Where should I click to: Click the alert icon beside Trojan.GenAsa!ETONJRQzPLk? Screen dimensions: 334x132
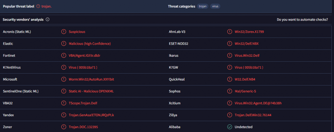click(64, 115)
